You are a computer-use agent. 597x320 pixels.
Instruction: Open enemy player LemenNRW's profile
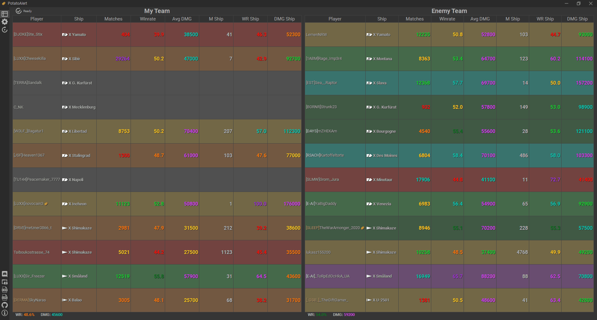(317, 35)
